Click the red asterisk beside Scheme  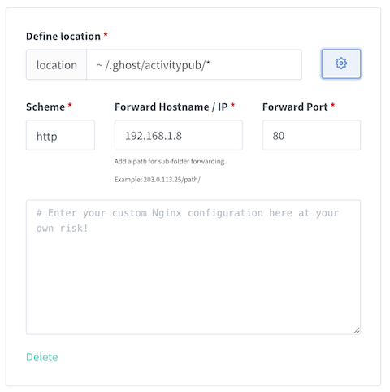coord(70,105)
